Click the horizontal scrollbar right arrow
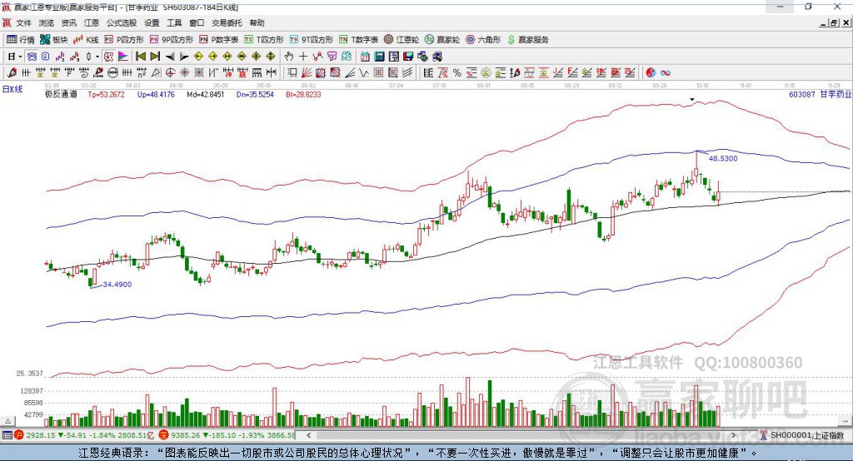 pyautogui.click(x=733, y=435)
